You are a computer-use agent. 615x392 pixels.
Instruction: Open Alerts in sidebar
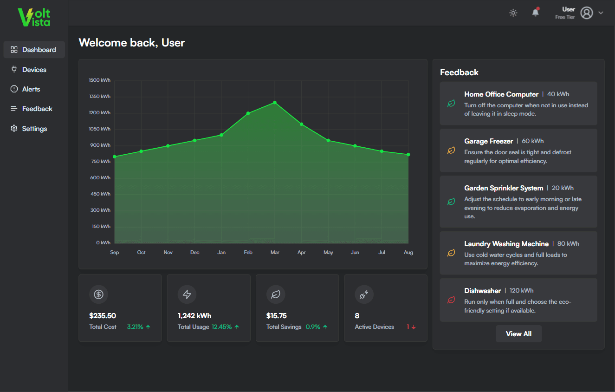coord(34,89)
